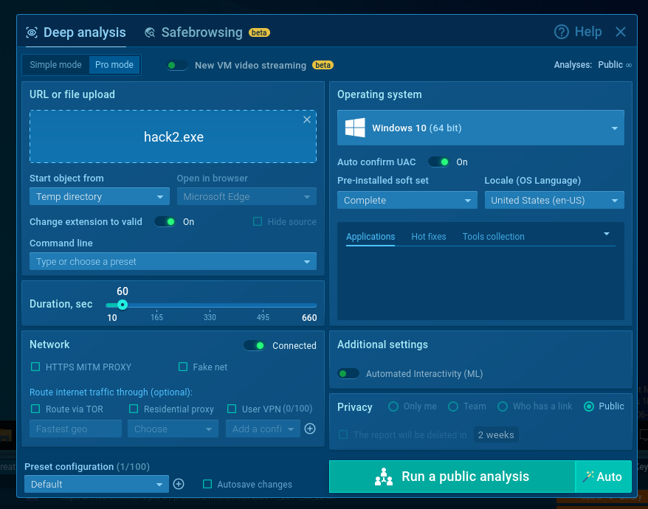
Task: Click the hack2.exe upload area
Action: coord(173,136)
